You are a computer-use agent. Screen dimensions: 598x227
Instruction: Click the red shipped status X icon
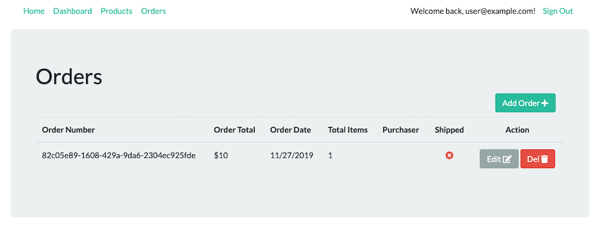(x=449, y=155)
